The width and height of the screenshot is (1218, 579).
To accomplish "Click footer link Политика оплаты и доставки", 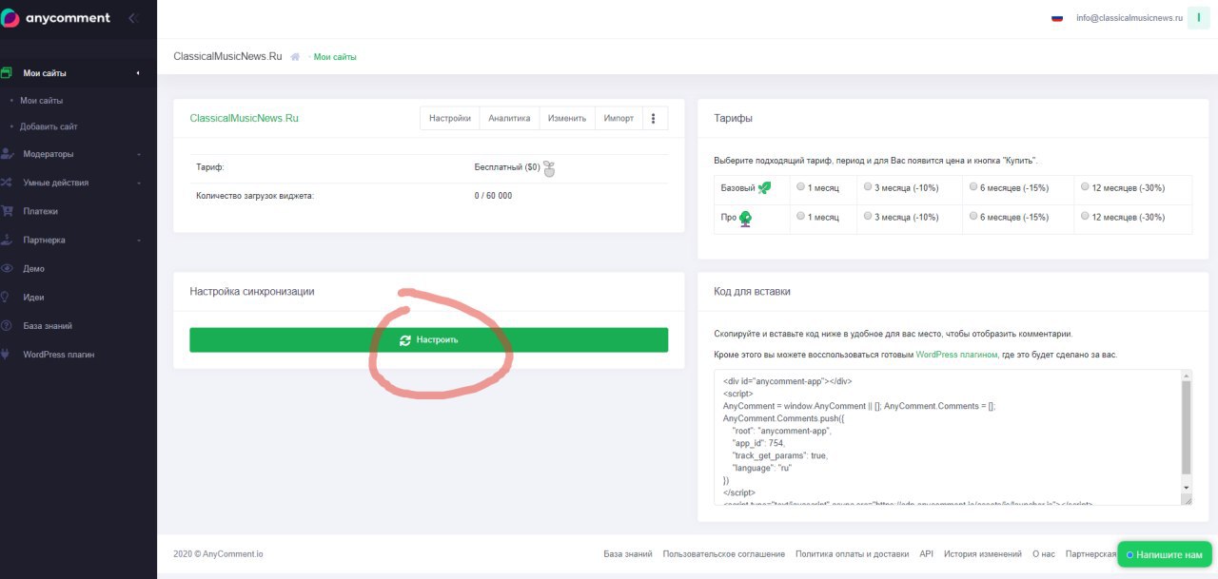I will coord(853,553).
